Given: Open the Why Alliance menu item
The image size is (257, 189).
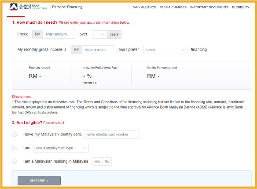Looking at the screenshot, I should [144, 7].
